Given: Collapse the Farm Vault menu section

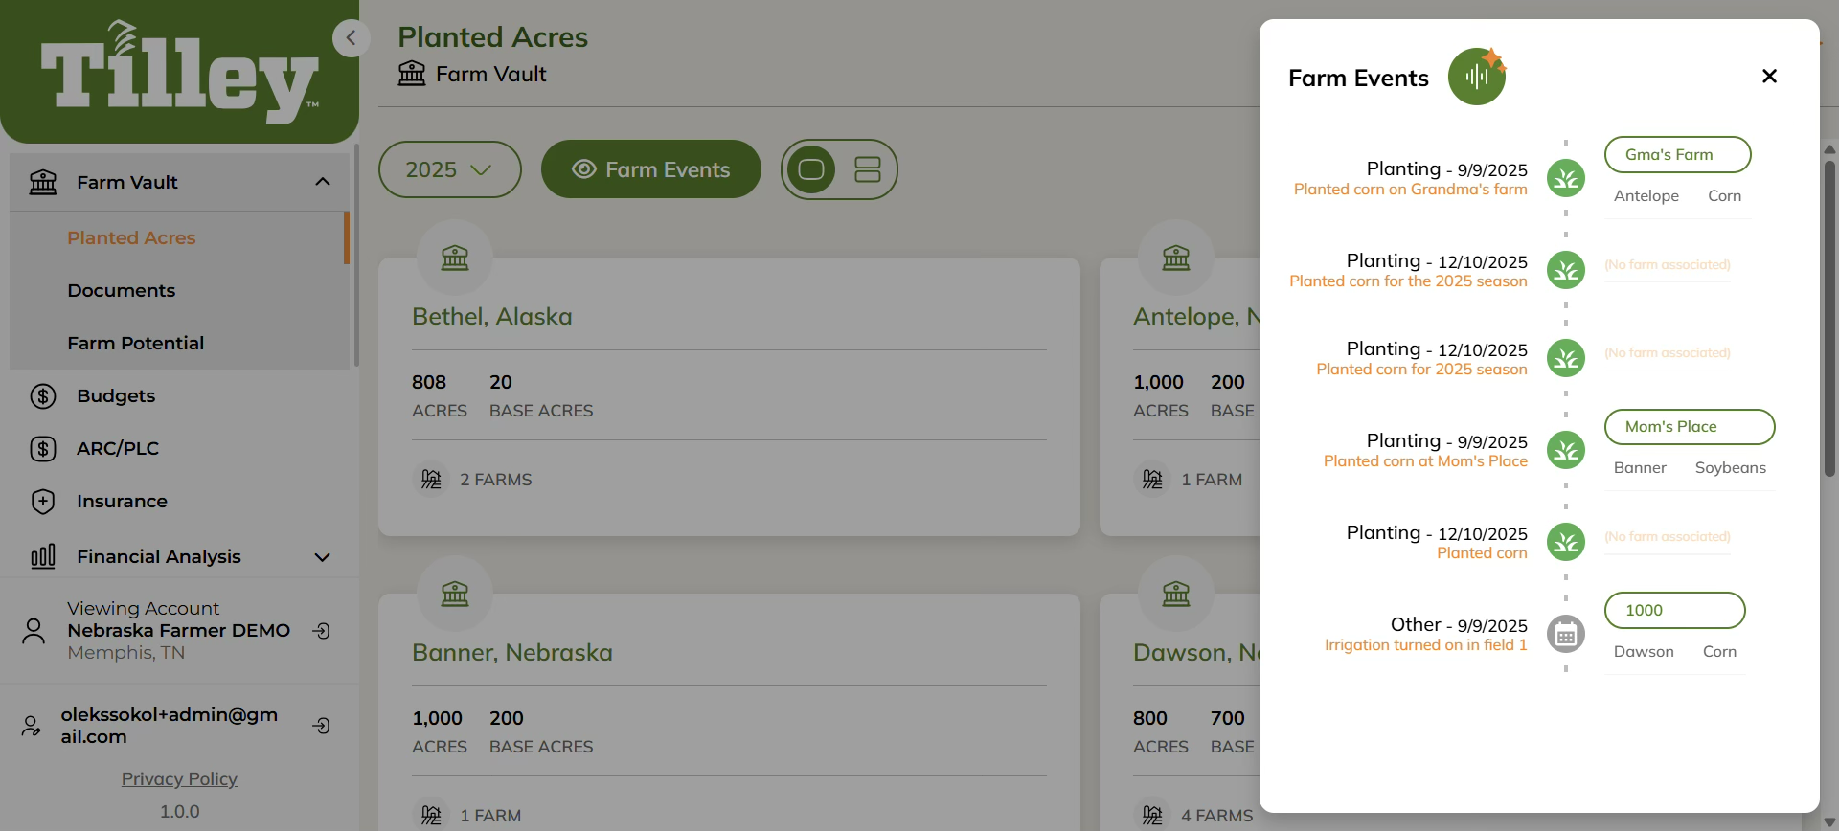Looking at the screenshot, I should click(x=323, y=182).
